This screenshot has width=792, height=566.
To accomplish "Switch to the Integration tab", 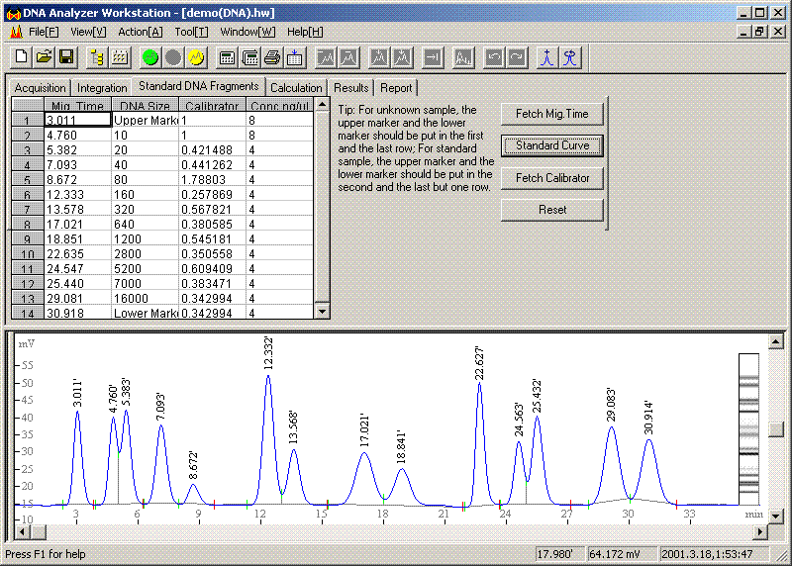I will pyautogui.click(x=102, y=88).
